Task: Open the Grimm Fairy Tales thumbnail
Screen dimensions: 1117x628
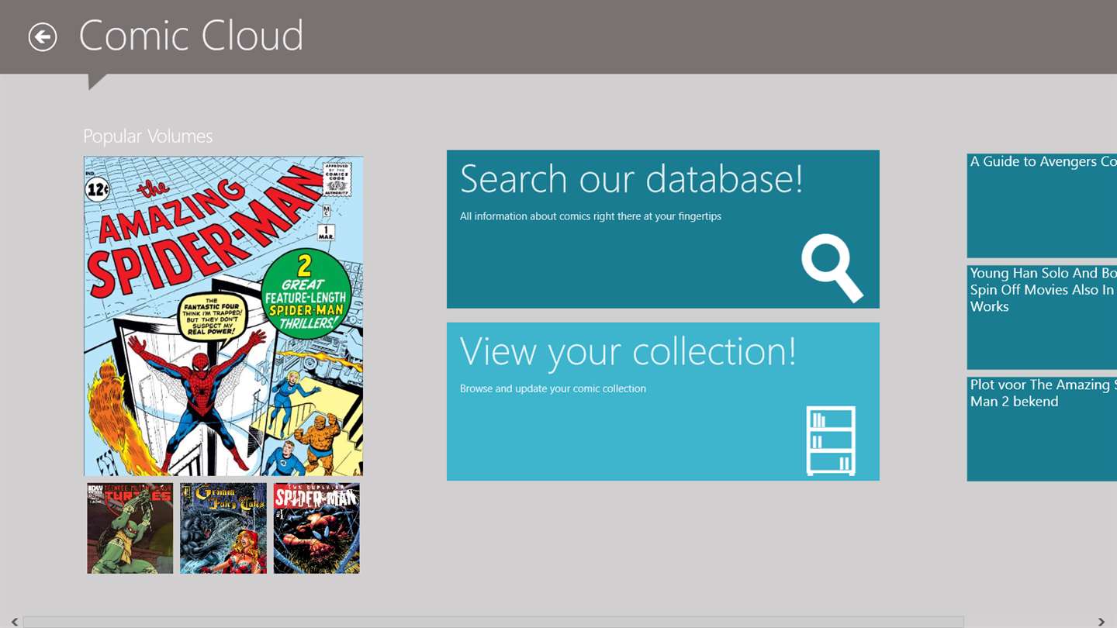Action: pyautogui.click(x=223, y=529)
